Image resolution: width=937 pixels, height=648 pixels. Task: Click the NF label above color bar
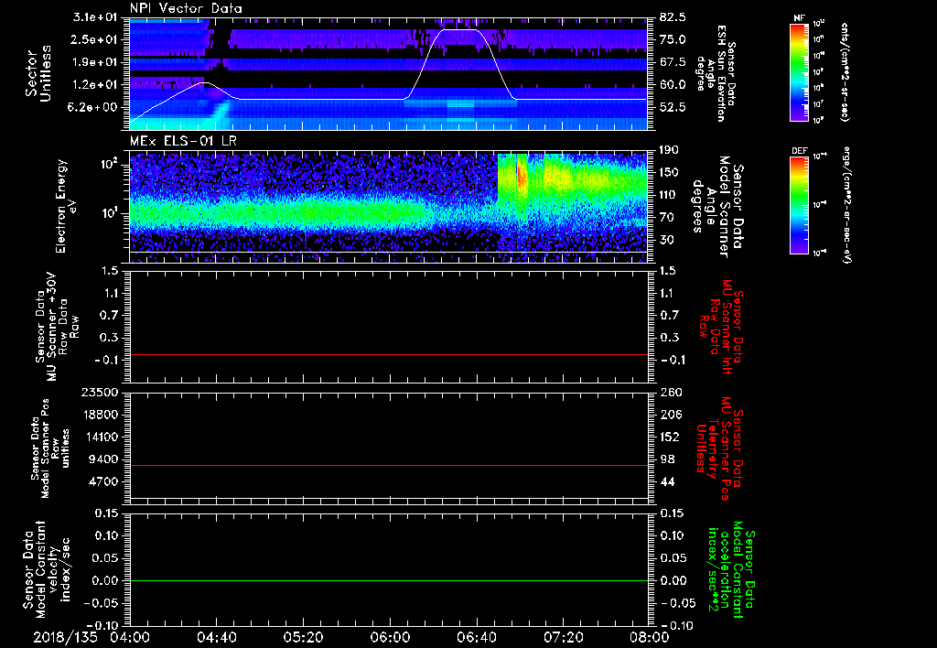coord(799,18)
